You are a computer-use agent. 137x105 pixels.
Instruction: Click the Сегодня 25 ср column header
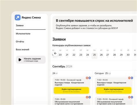tap(103, 73)
